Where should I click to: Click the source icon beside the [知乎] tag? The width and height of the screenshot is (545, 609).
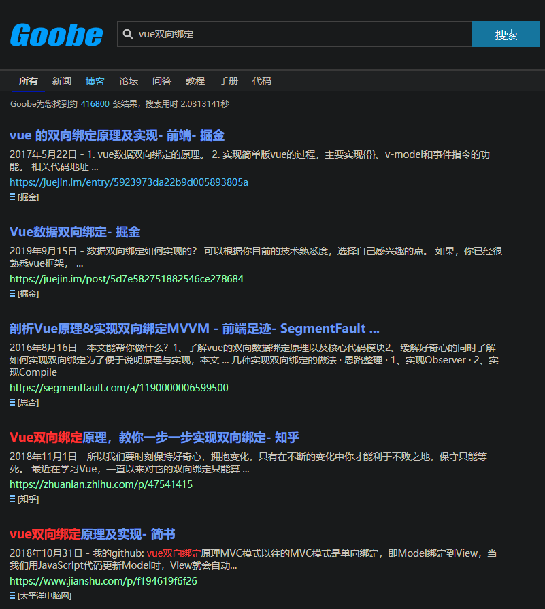12,499
